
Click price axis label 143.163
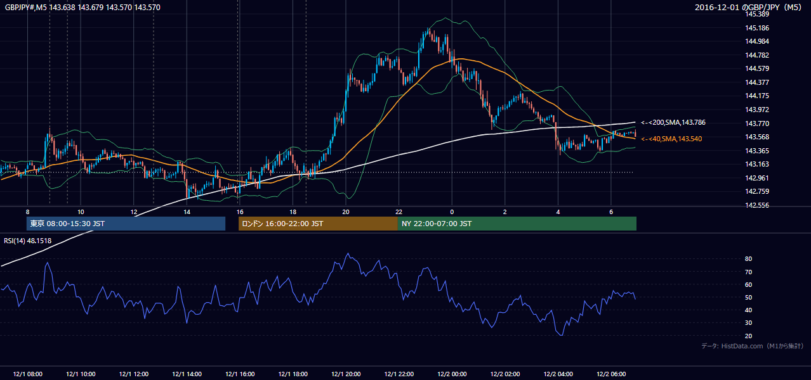coord(756,164)
